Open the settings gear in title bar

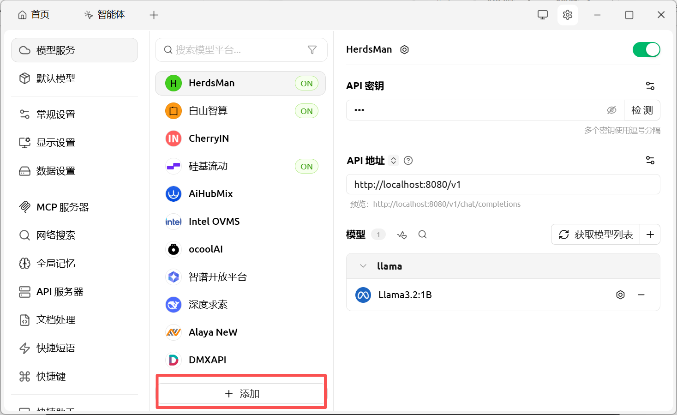[x=568, y=15]
